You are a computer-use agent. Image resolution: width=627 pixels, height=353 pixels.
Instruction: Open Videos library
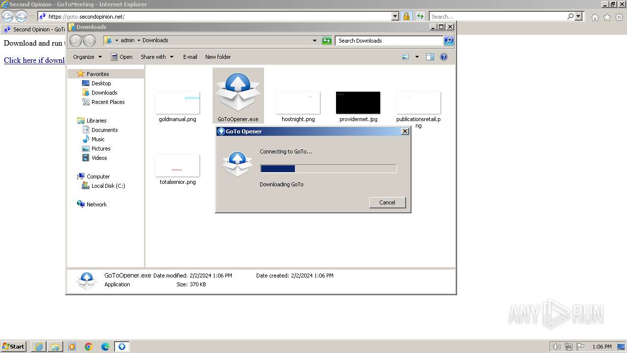coord(99,158)
